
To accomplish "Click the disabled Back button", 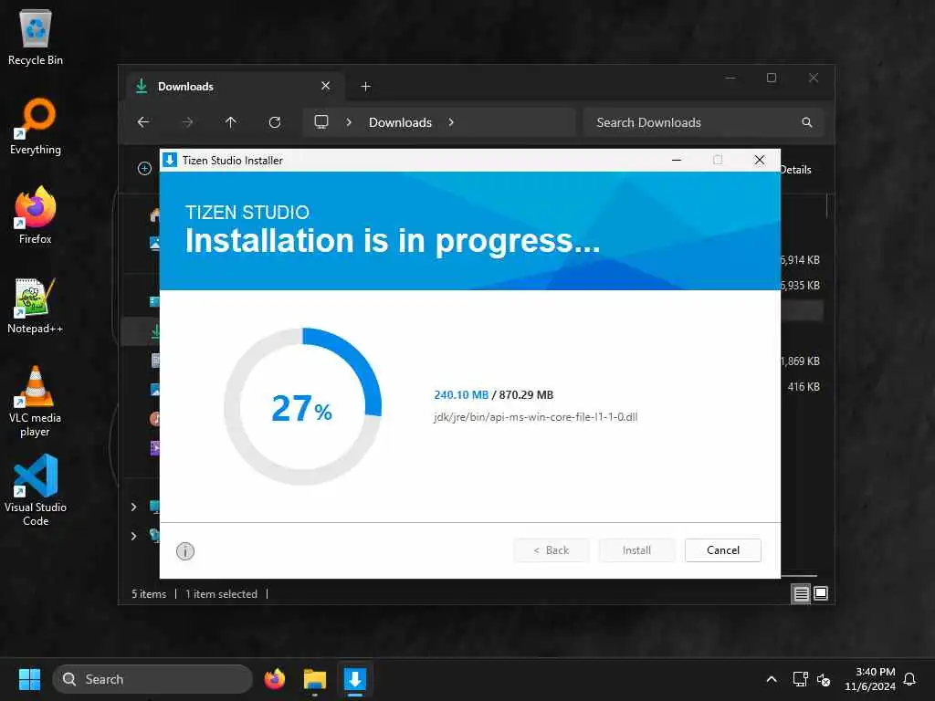I will [552, 550].
